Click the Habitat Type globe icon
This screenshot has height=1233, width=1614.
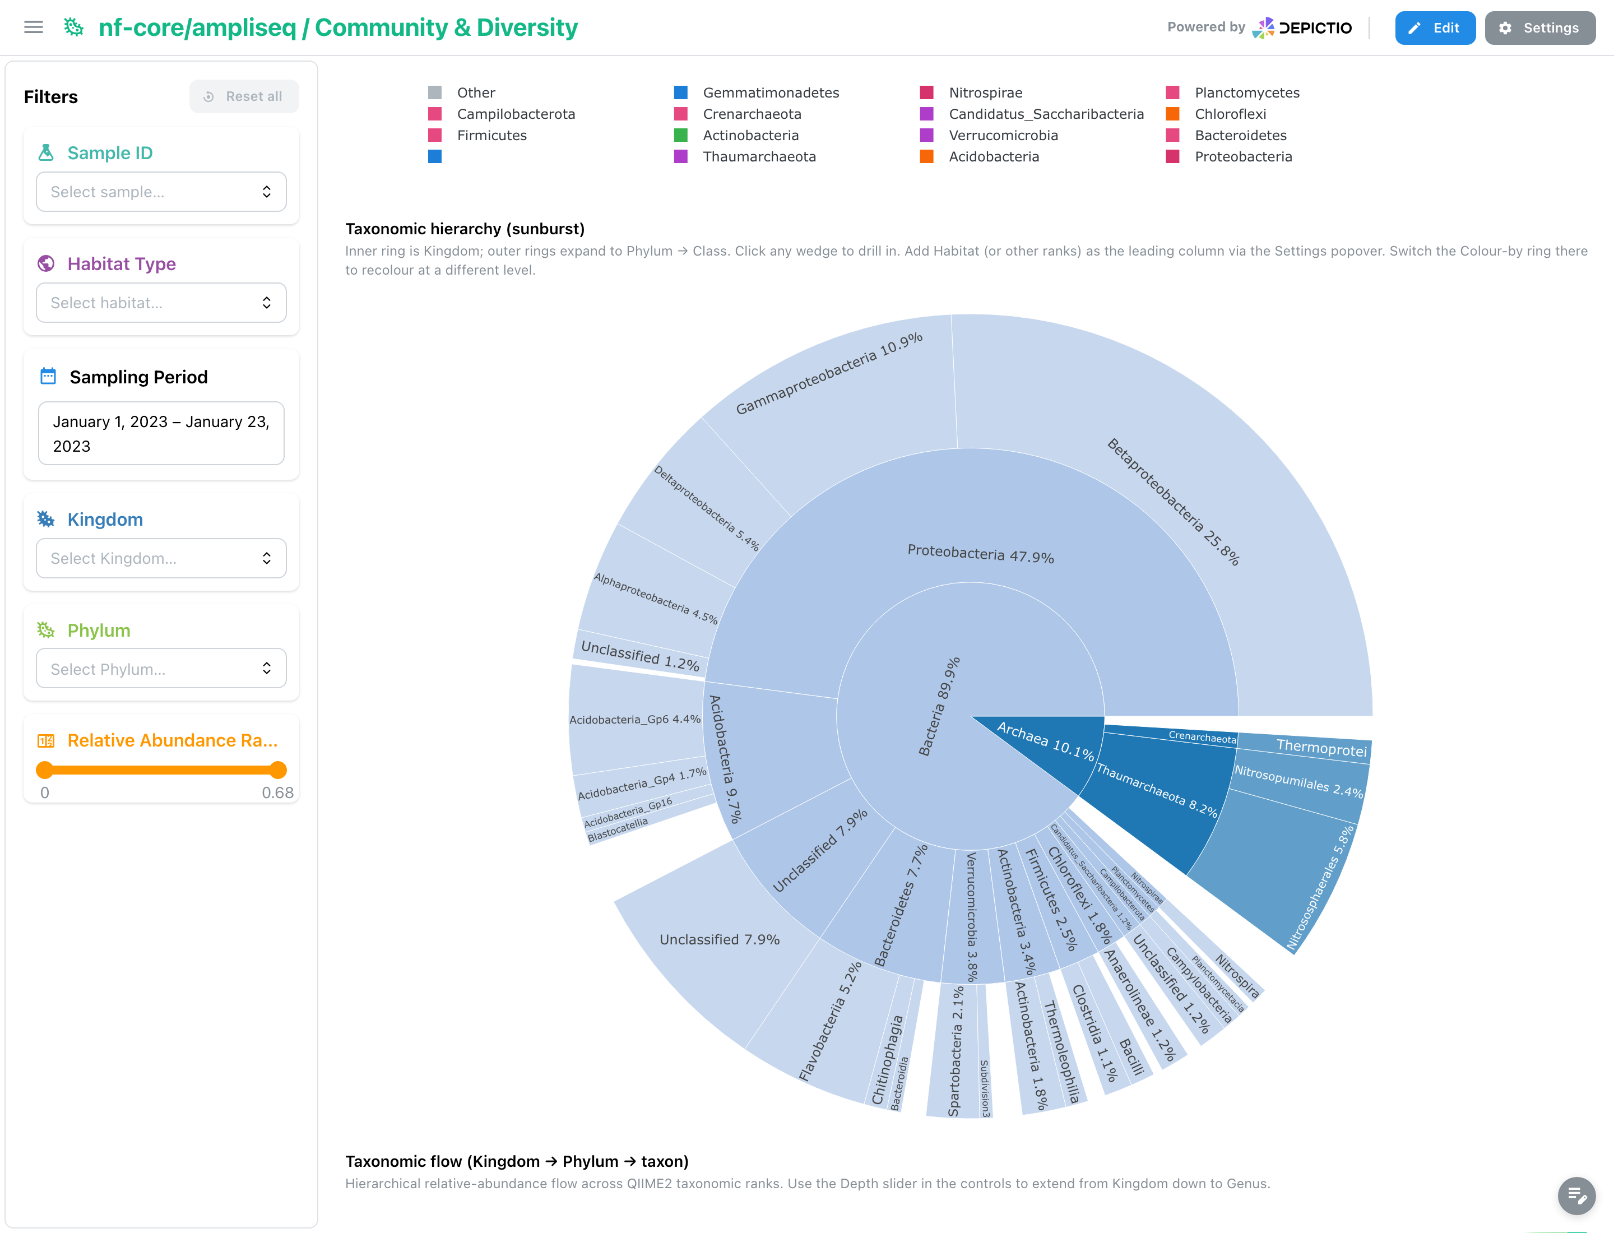[47, 263]
